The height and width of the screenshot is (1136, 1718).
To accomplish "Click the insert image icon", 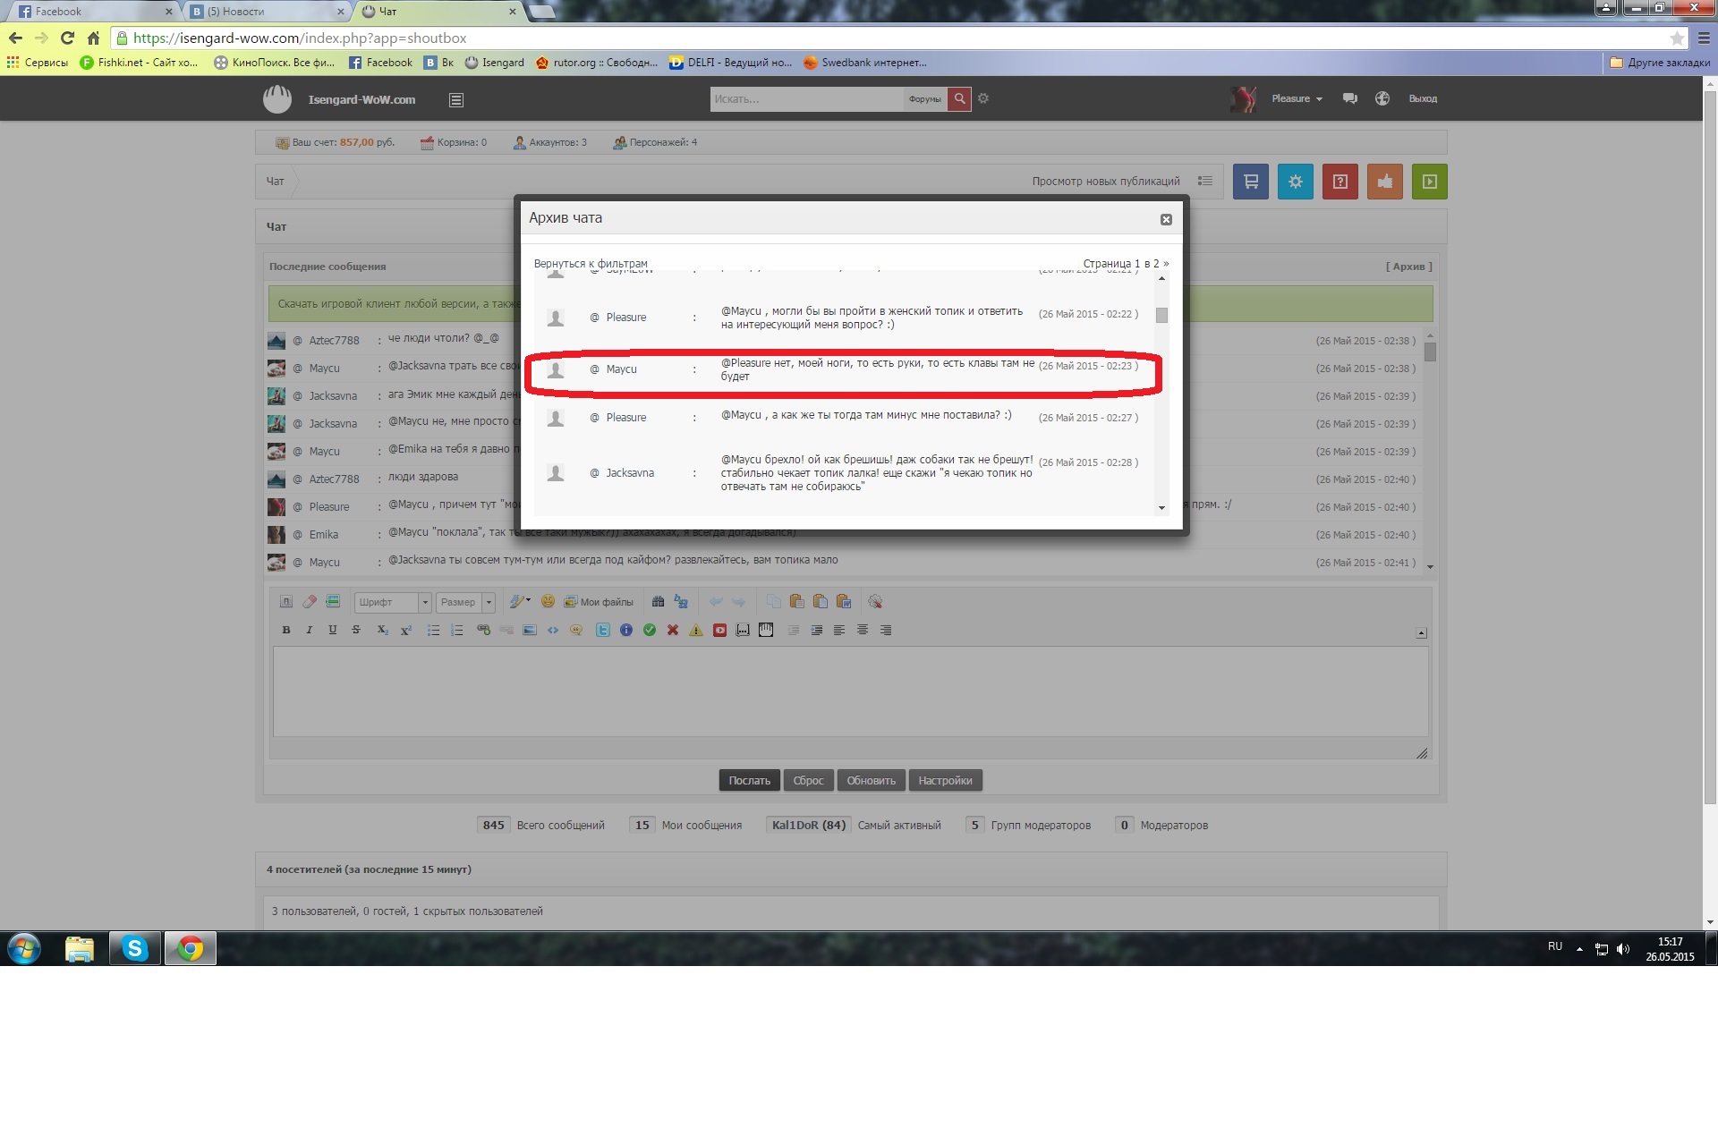I will pyautogui.click(x=530, y=630).
